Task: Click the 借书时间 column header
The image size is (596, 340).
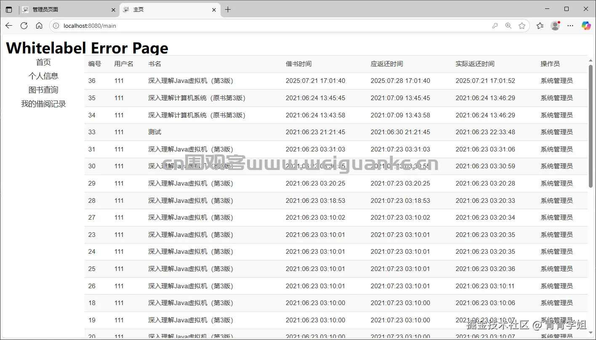Action: point(298,64)
